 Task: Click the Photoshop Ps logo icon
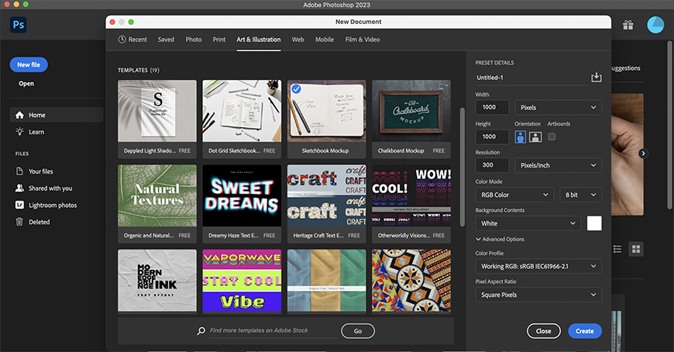point(19,25)
